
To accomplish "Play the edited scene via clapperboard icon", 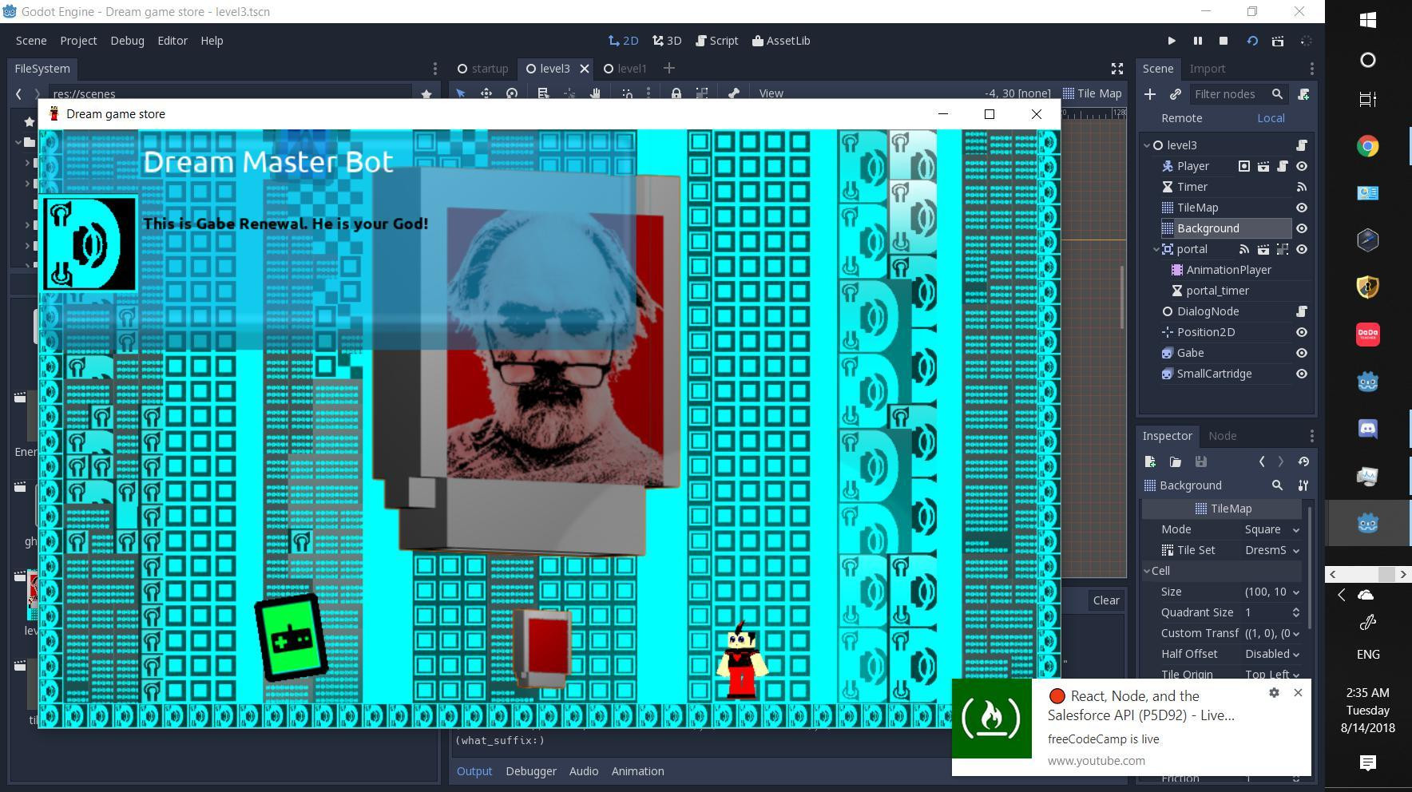I will tap(1278, 41).
